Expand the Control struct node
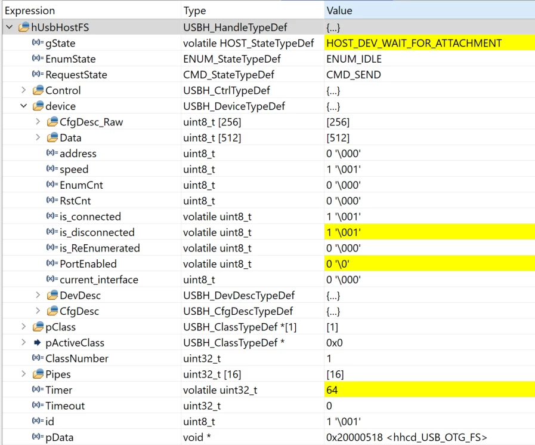 [x=23, y=90]
